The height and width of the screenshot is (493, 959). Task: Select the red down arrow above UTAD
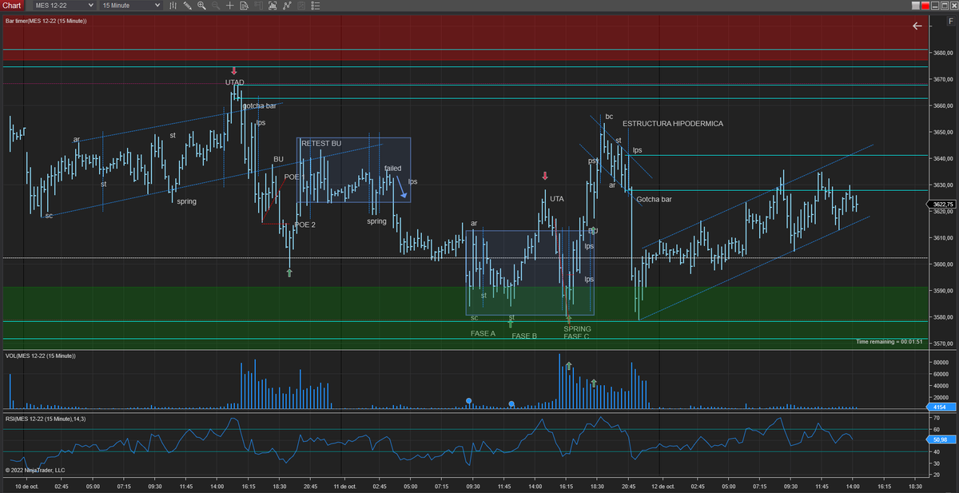click(x=233, y=71)
